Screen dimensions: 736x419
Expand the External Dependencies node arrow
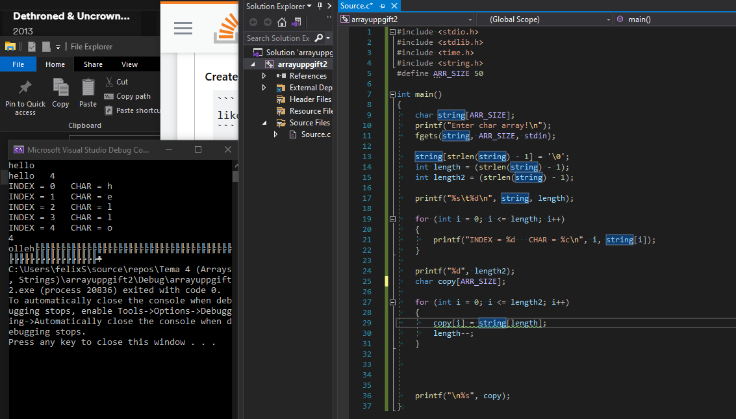(264, 87)
